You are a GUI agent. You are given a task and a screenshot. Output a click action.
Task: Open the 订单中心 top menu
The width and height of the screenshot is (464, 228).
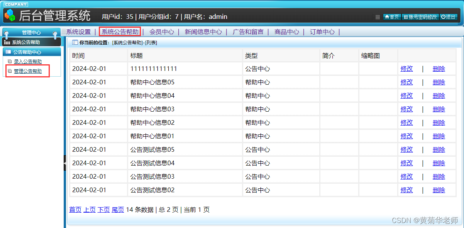(322, 32)
